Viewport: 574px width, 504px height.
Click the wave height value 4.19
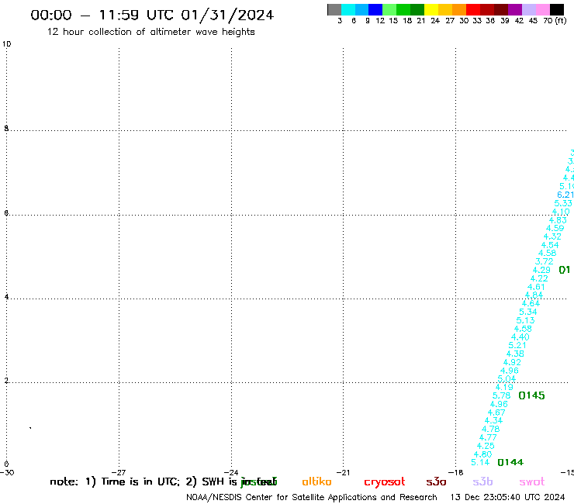504,387
